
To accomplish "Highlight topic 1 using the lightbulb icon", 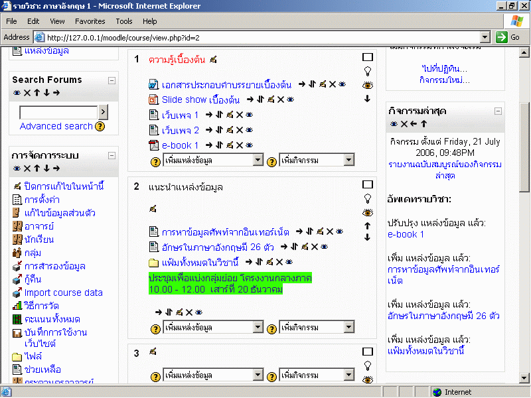I will pyautogui.click(x=367, y=71).
